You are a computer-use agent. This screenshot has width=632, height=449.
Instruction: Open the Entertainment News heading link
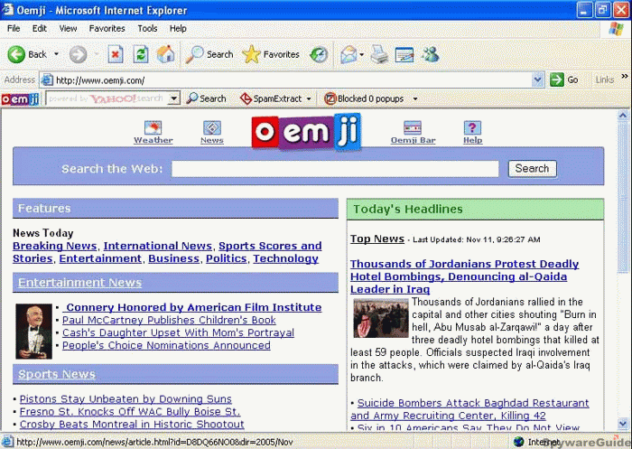pos(79,283)
